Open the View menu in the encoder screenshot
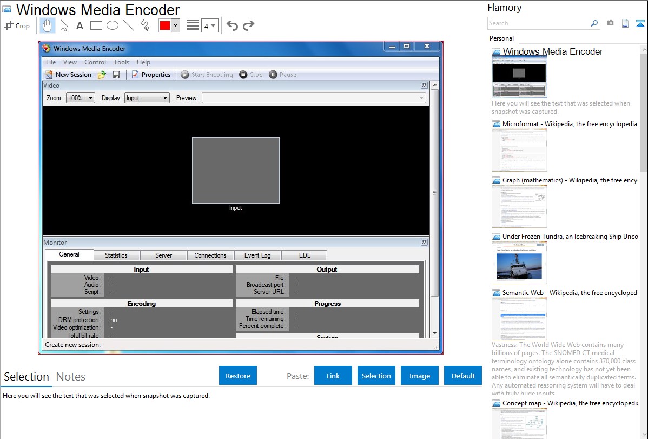Viewport: 648px width, 439px height. coord(70,62)
